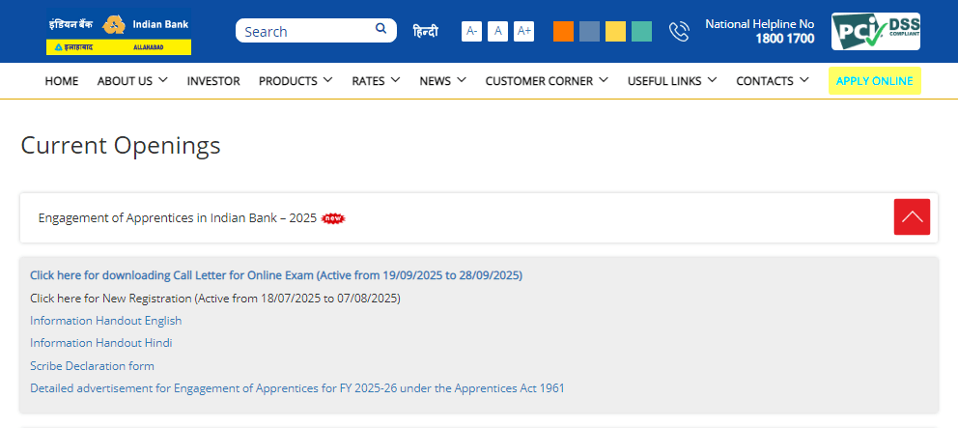Expand the RATES menu

click(x=377, y=81)
